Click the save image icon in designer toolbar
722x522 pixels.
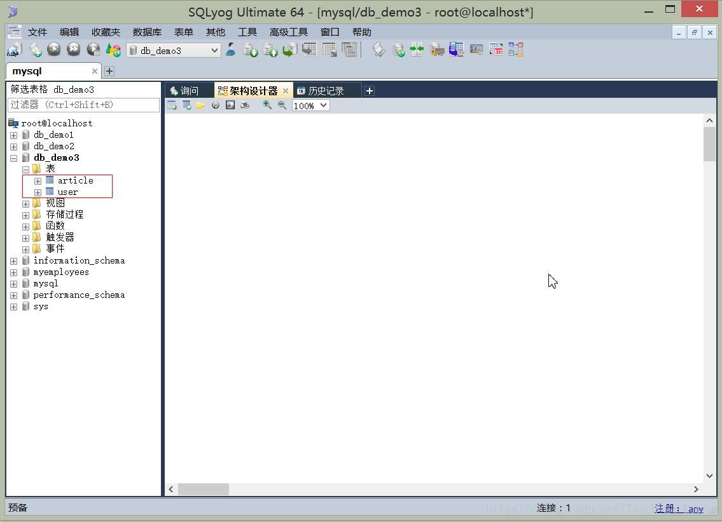(x=230, y=105)
